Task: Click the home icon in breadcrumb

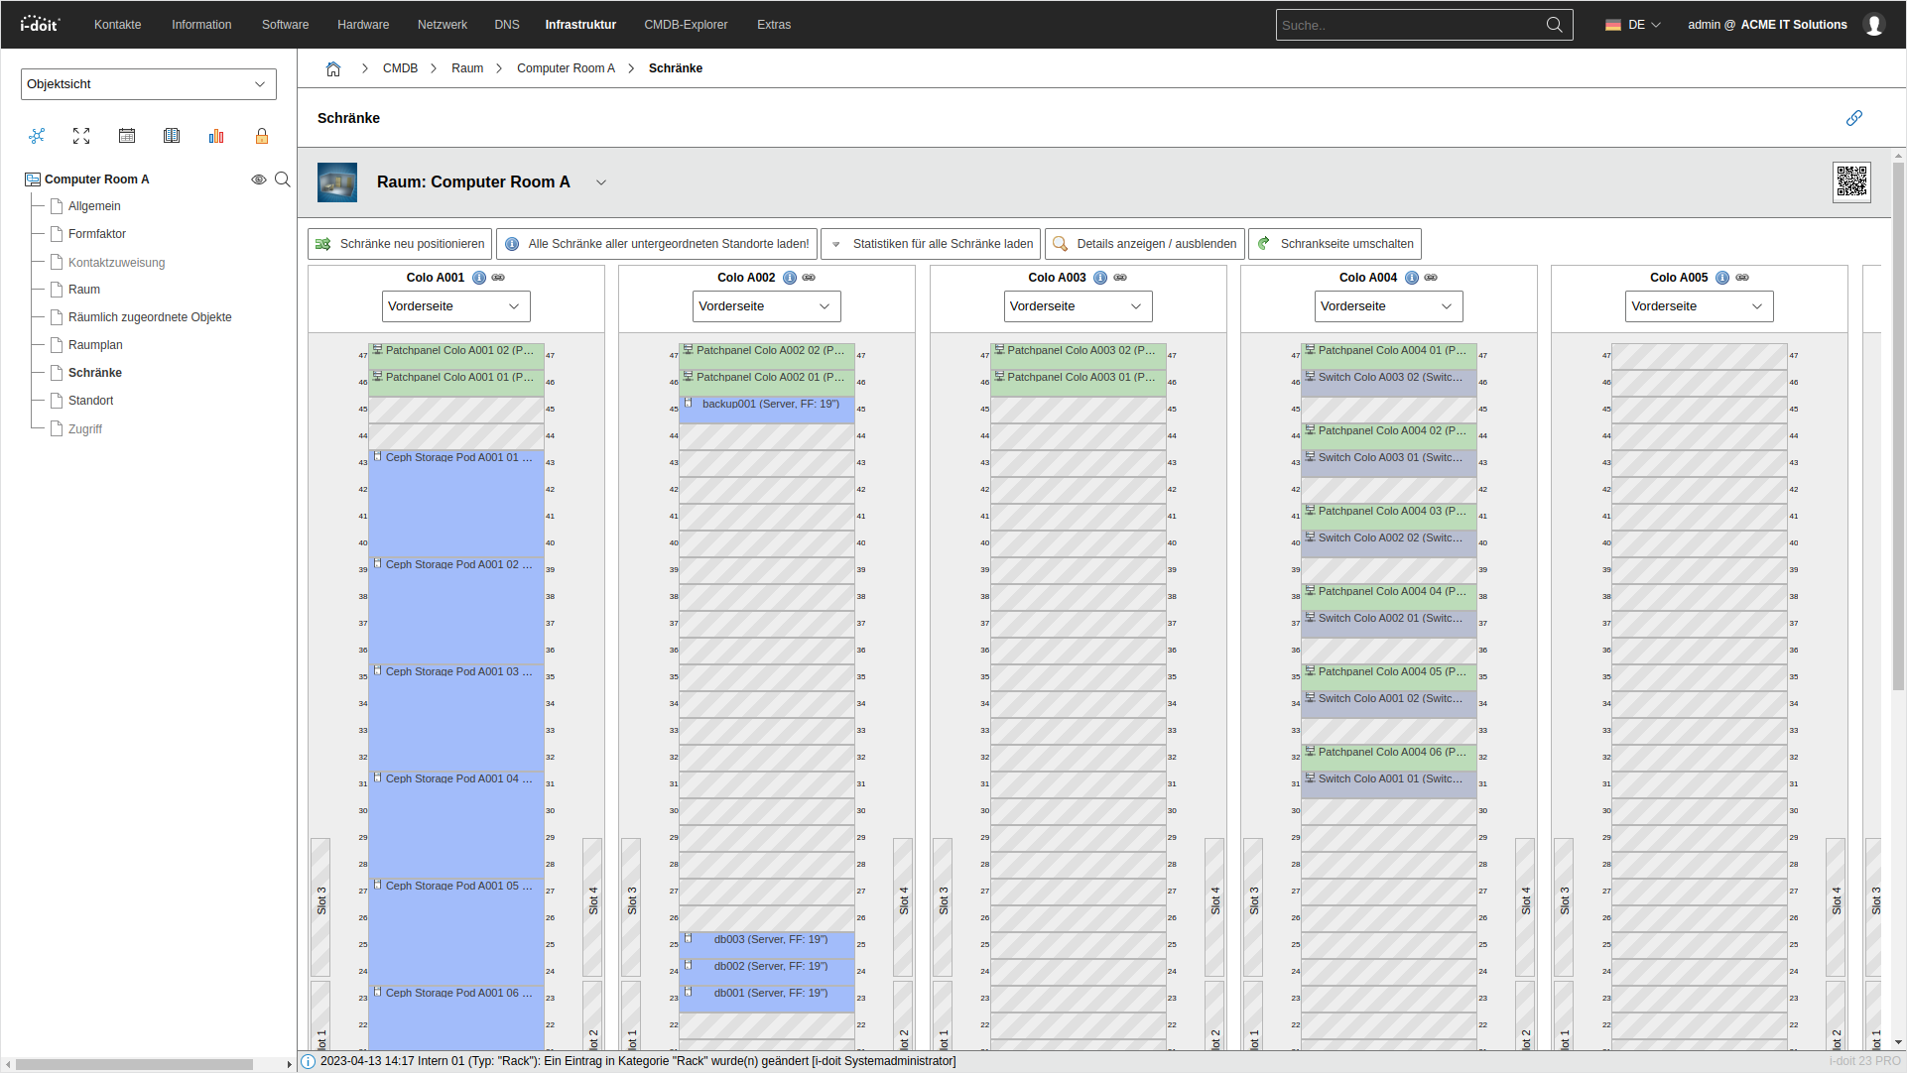Action: click(x=333, y=68)
